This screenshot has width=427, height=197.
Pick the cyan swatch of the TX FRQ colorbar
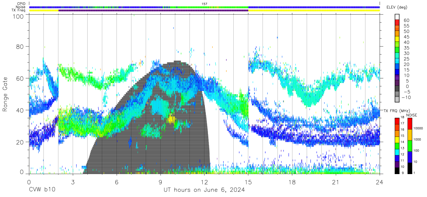tap(397, 151)
